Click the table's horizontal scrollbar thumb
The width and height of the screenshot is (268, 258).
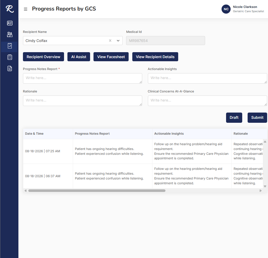[97, 191]
